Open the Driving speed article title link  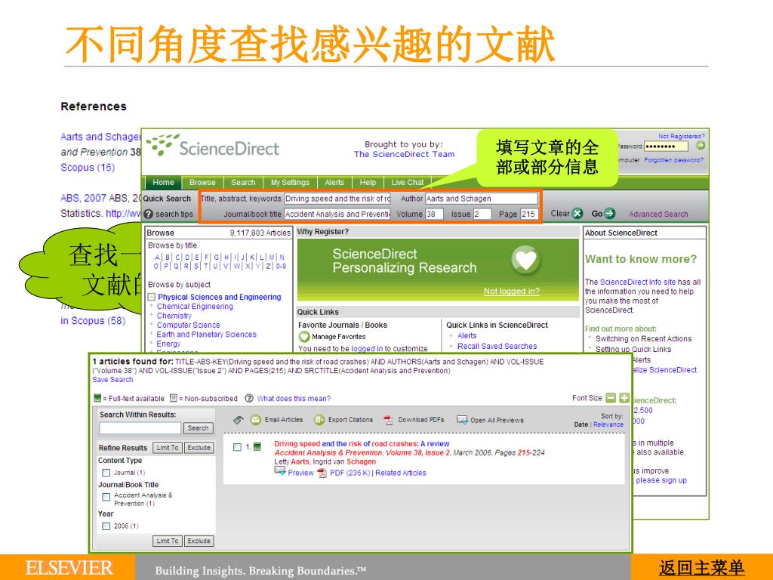point(362,444)
